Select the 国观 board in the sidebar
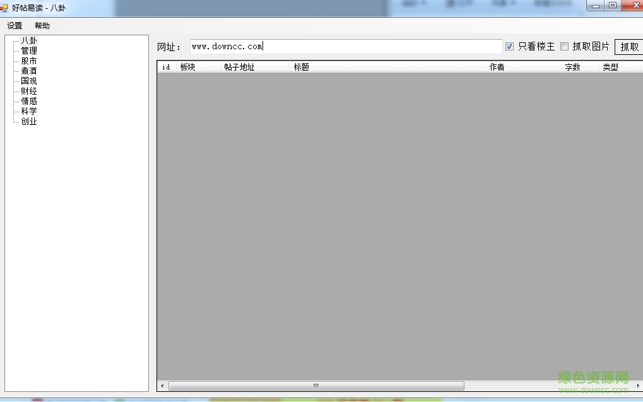The image size is (643, 402). point(28,81)
